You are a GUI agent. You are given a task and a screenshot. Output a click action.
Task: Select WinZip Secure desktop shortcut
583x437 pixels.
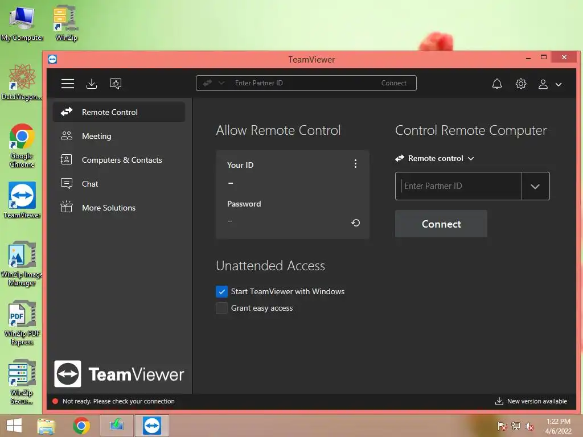coord(22,382)
